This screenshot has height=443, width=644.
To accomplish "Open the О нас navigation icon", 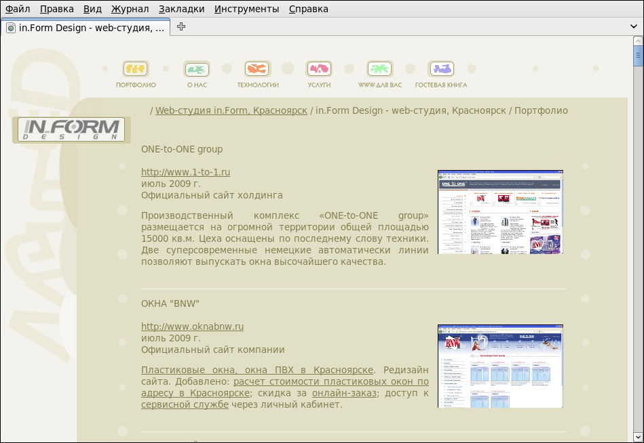I will 197,69.
